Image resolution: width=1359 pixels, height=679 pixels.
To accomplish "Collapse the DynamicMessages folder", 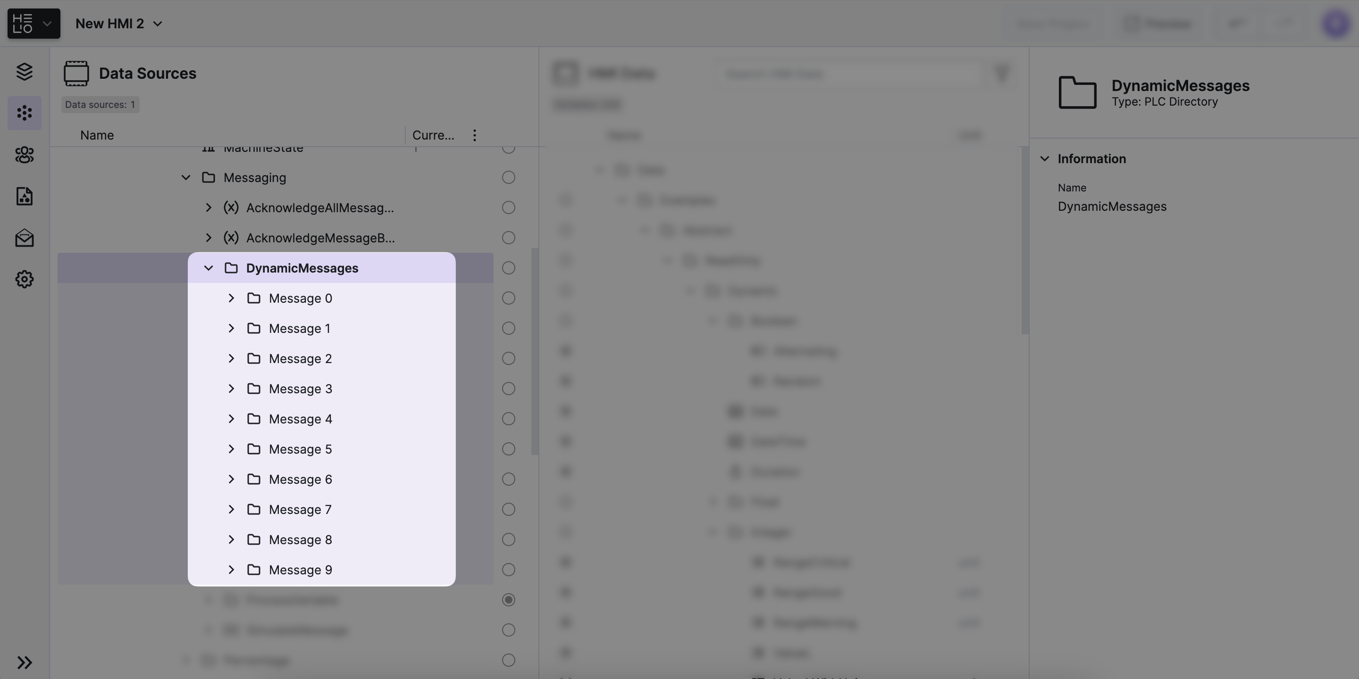I will [x=209, y=268].
